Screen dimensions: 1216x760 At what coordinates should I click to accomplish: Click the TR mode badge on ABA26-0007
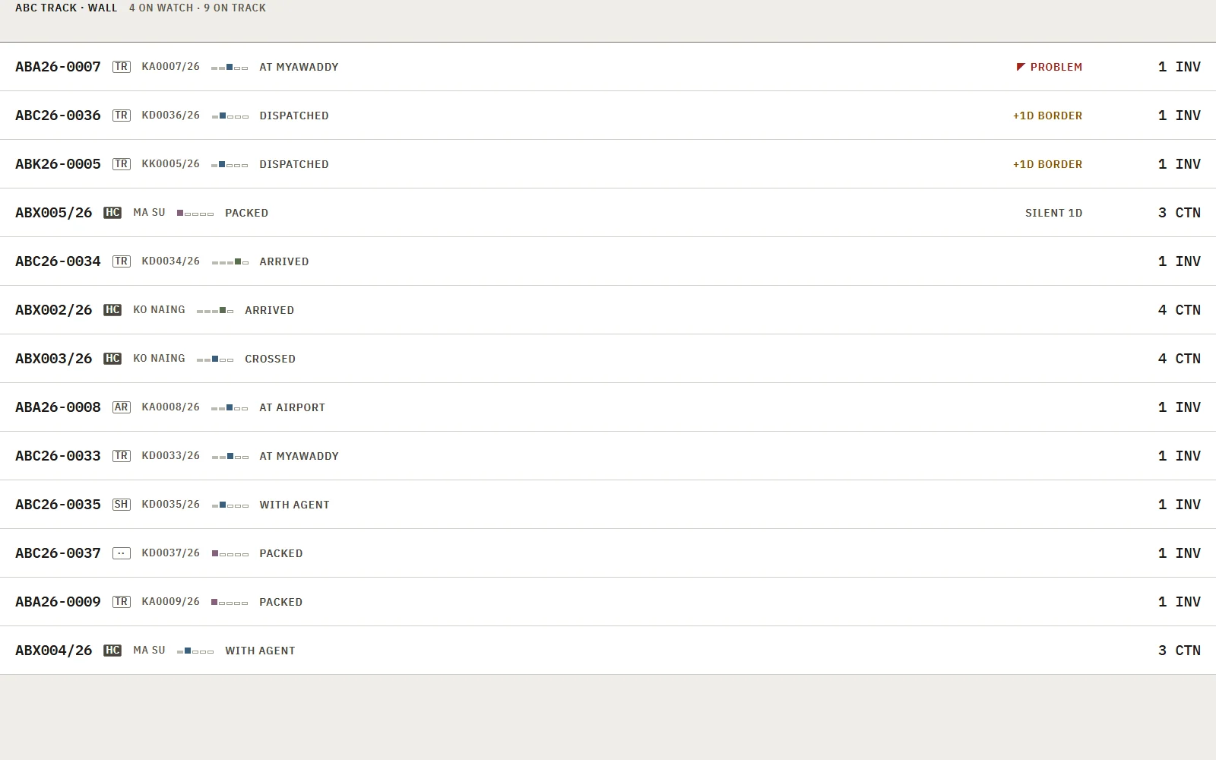[121, 67]
